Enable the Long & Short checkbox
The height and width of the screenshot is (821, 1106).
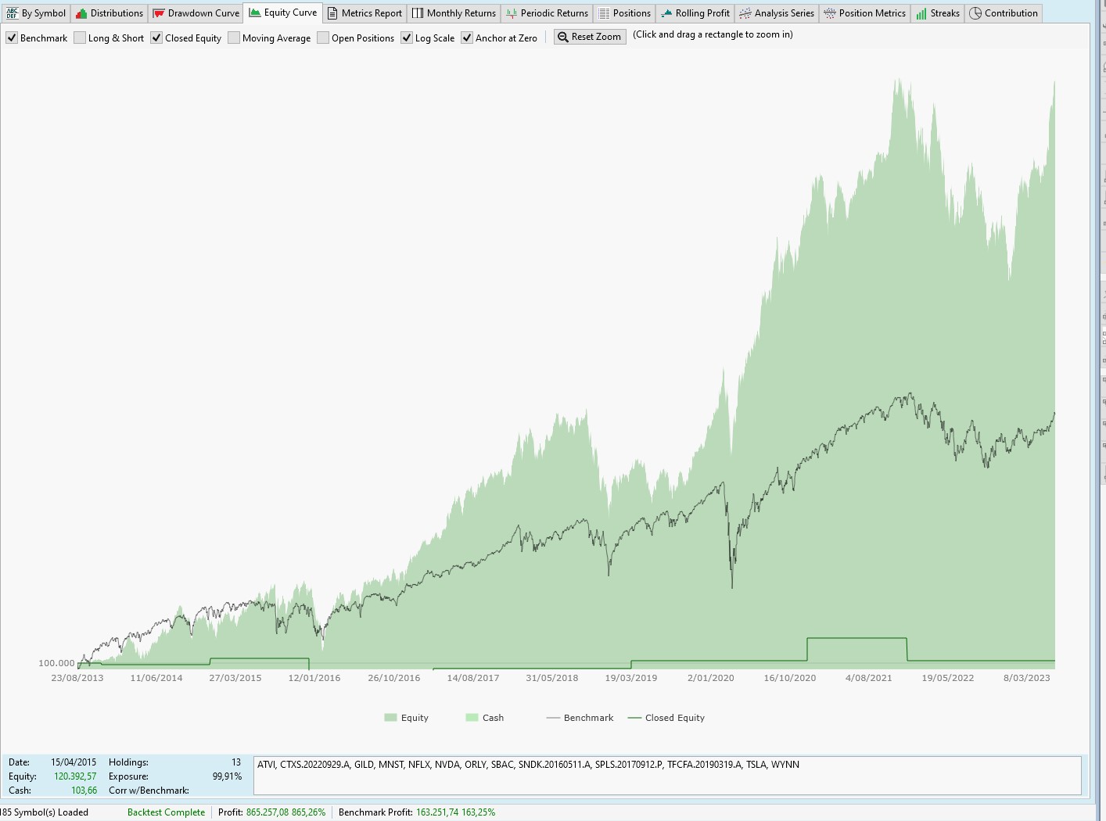tap(80, 38)
